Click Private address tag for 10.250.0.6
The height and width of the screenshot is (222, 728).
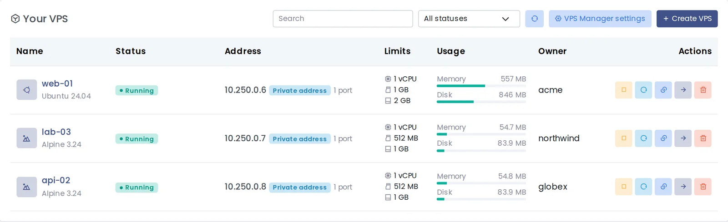pyautogui.click(x=300, y=90)
